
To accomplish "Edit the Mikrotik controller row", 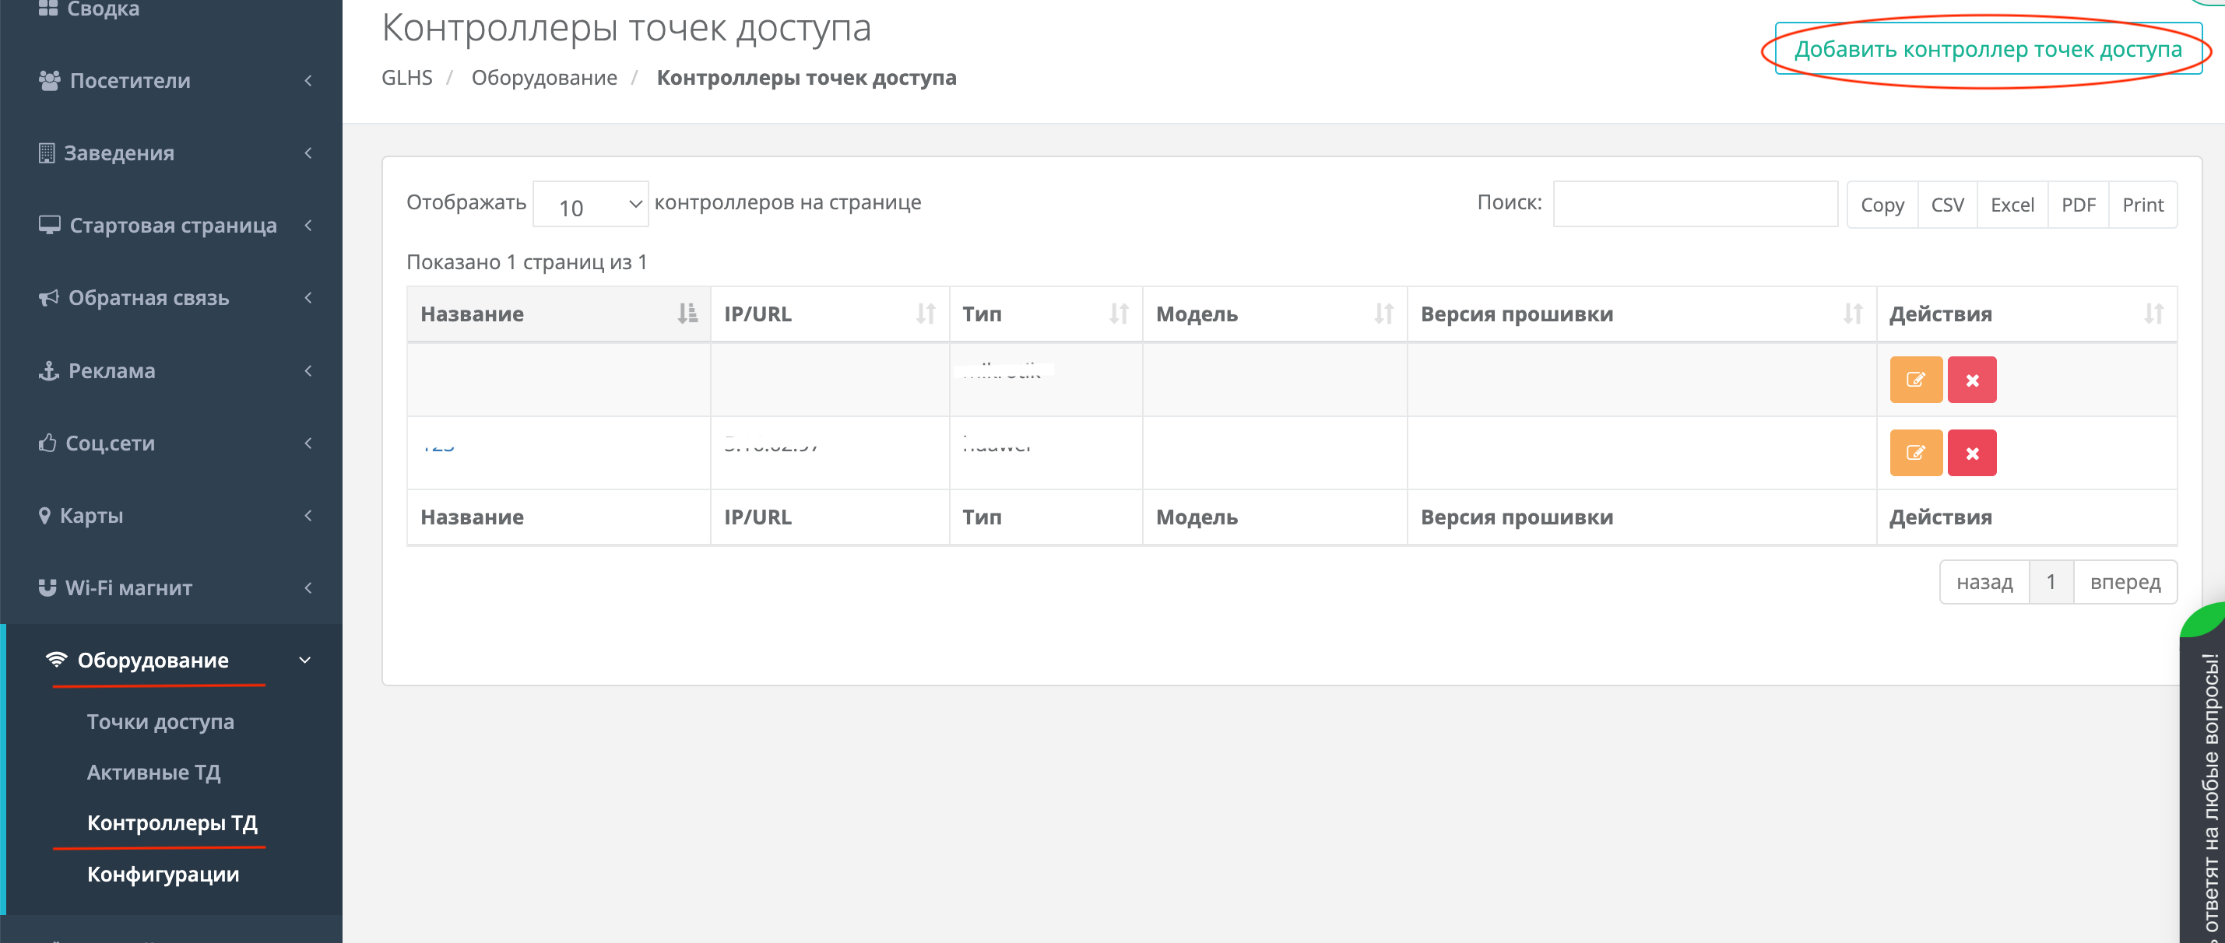I will click(x=1916, y=380).
